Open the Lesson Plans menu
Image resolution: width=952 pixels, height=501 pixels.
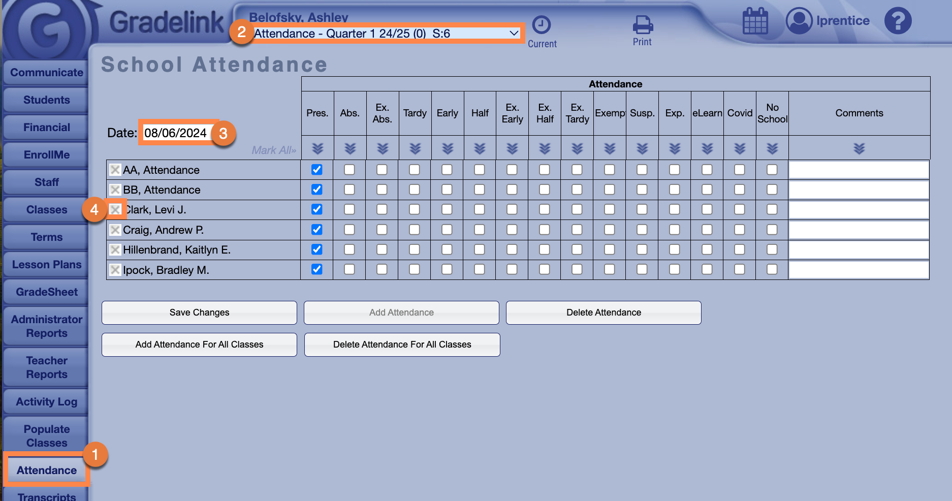coord(46,265)
